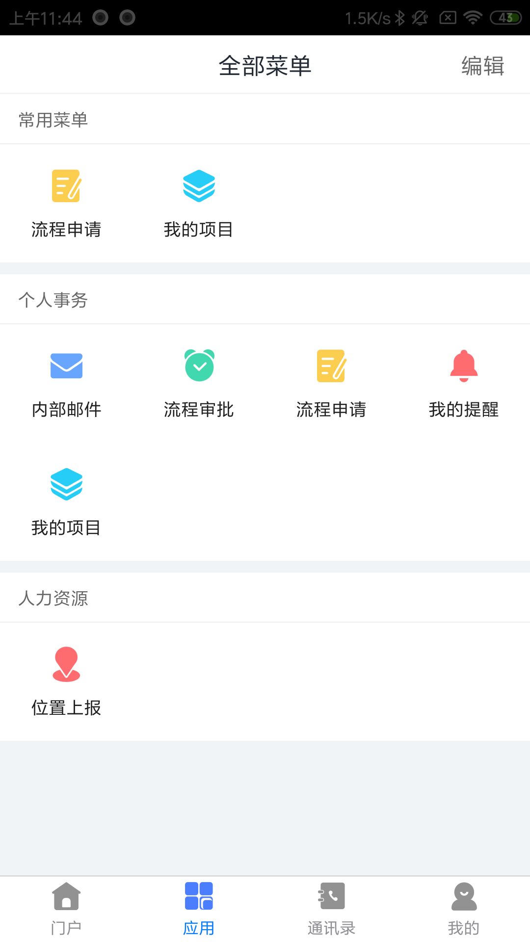Tap the 个人事务 section header
The height and width of the screenshot is (942, 530).
tap(53, 300)
